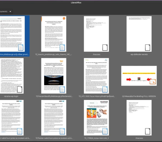The height and width of the screenshot is (142, 162).
Task: Open the bottom-row .htaccess file thumbnail
Action: pos(139,118)
